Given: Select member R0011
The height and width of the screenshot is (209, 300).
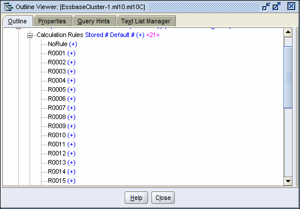Looking at the screenshot, I should click(x=61, y=144).
